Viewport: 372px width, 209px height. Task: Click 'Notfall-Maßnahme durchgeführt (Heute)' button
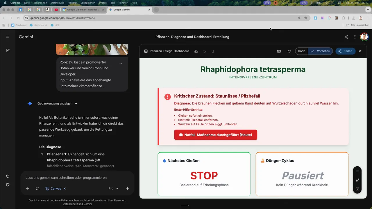[216, 135]
